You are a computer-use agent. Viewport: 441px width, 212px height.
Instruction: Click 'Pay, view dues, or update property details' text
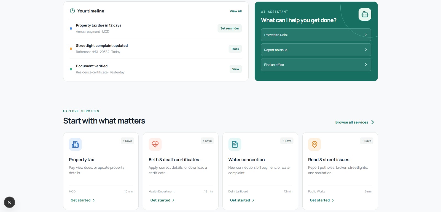[96, 170]
